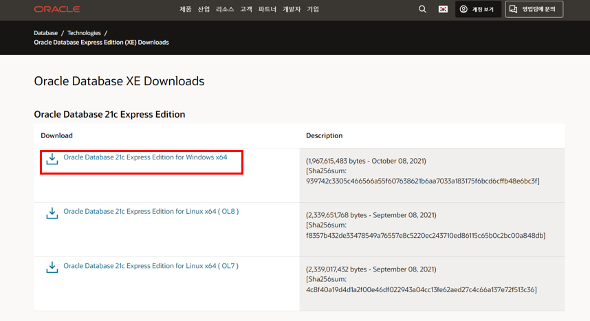Click the 계정 보기 account button
The height and width of the screenshot is (321, 590).
(x=478, y=9)
